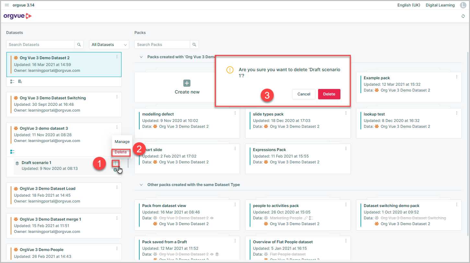Open the hamburger menu beside orgvue 3.14
This screenshot has height=263, width=470.
[x=7, y=5]
